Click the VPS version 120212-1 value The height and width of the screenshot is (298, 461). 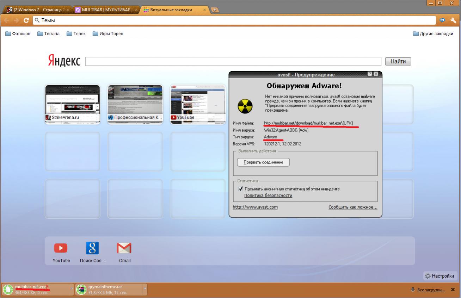coord(283,144)
